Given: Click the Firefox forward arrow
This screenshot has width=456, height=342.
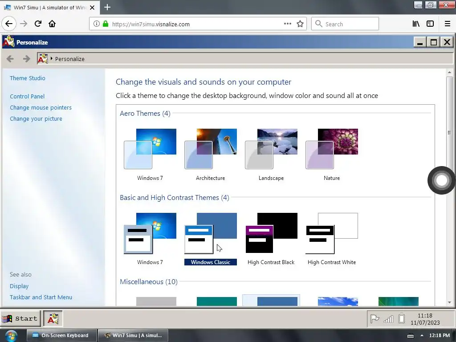Looking at the screenshot, I should [x=24, y=24].
